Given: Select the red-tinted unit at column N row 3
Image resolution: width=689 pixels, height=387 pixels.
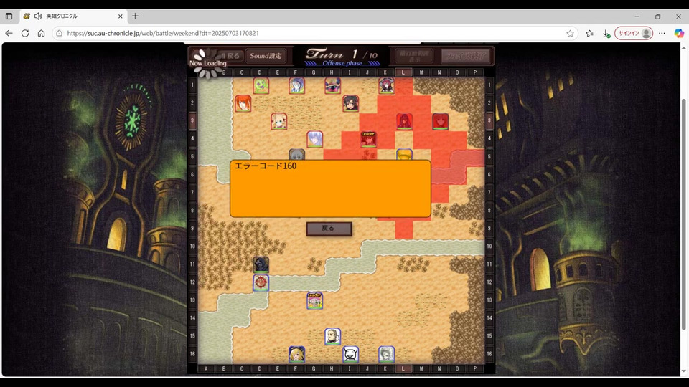Looking at the screenshot, I should pyautogui.click(x=440, y=122).
